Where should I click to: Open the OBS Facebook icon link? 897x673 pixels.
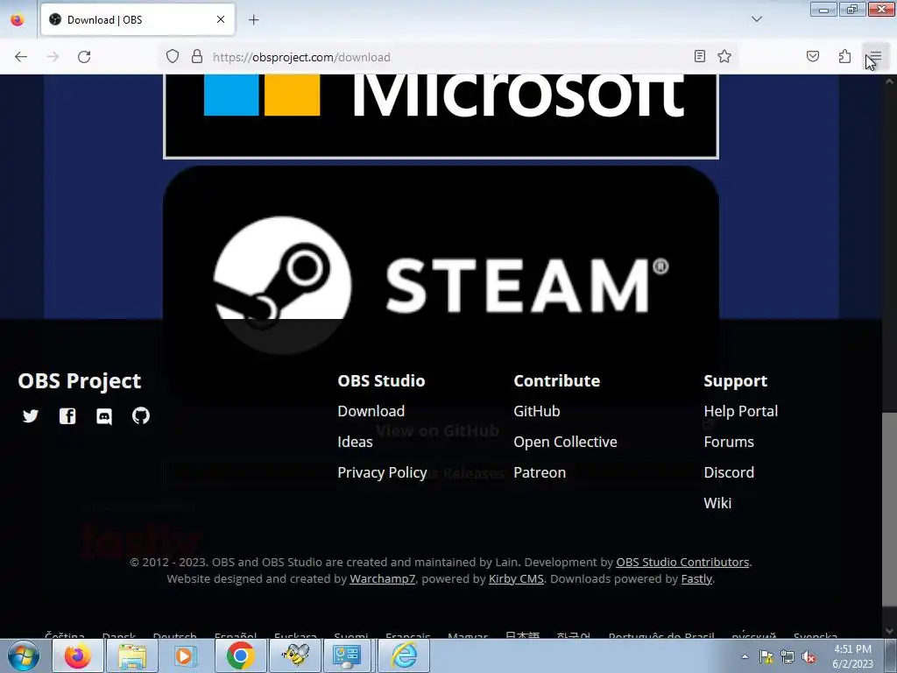coord(67,416)
